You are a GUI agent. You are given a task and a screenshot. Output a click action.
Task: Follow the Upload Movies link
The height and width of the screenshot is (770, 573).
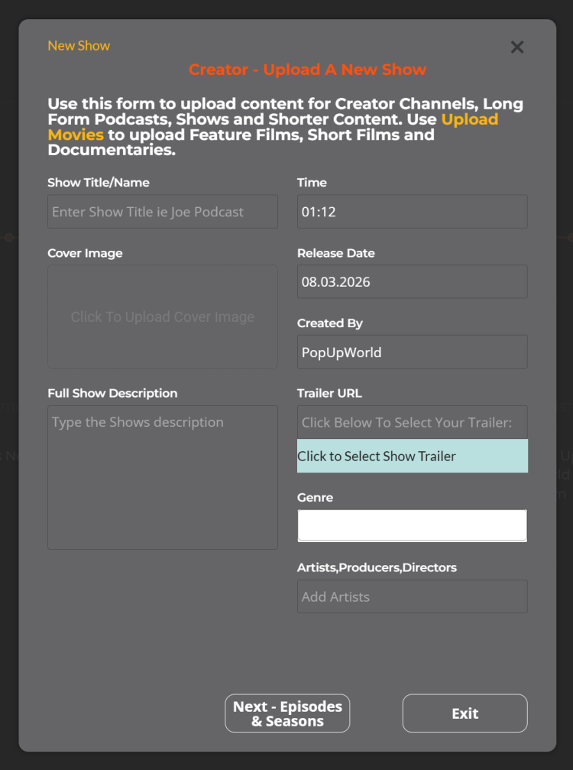click(76, 135)
